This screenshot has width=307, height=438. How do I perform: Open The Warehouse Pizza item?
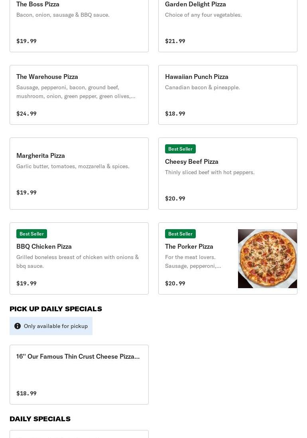[x=47, y=77]
